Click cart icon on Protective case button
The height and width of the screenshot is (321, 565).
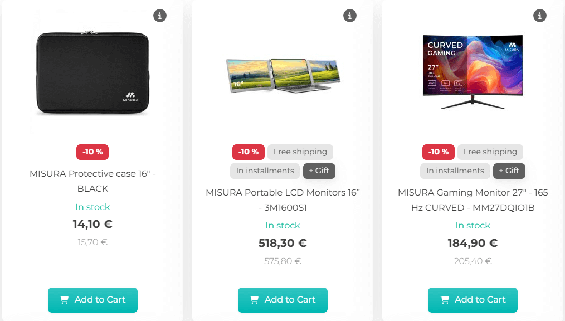[64, 300]
